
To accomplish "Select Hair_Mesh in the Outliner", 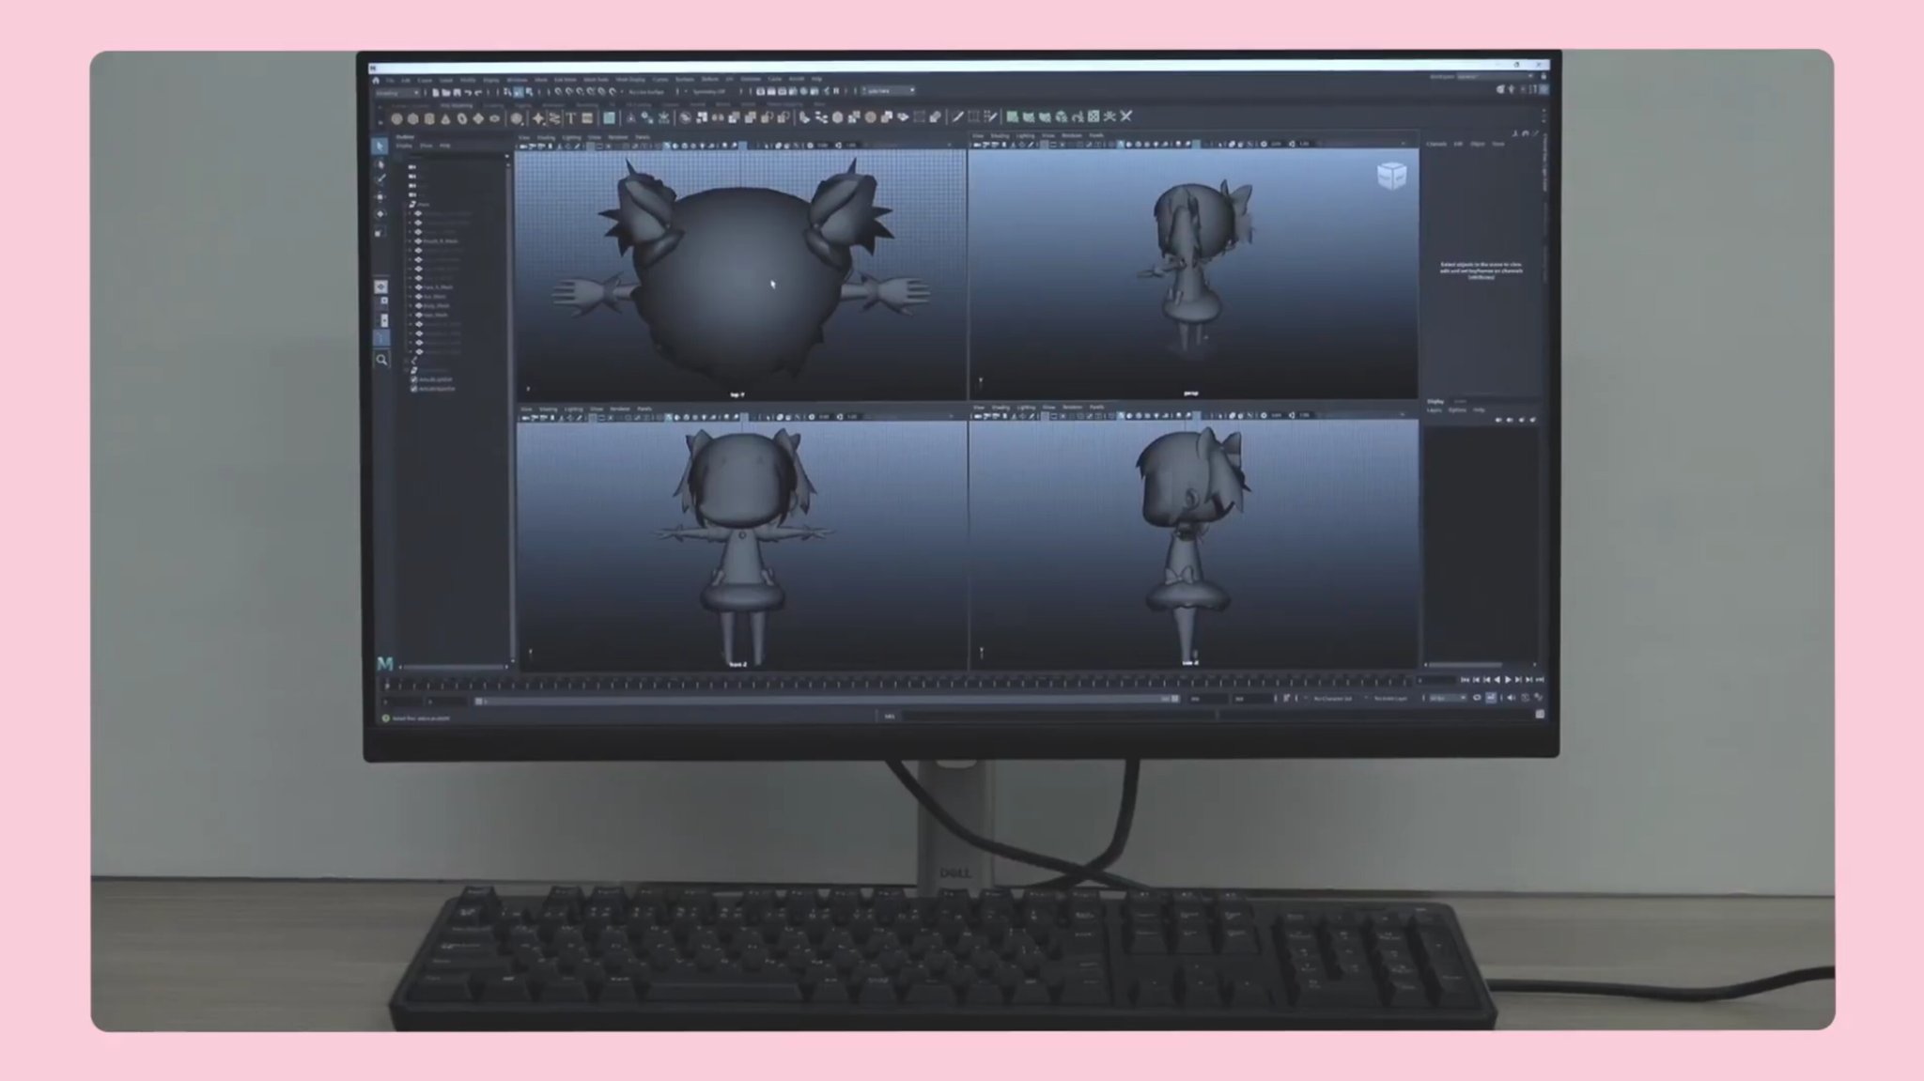I will click(x=434, y=315).
